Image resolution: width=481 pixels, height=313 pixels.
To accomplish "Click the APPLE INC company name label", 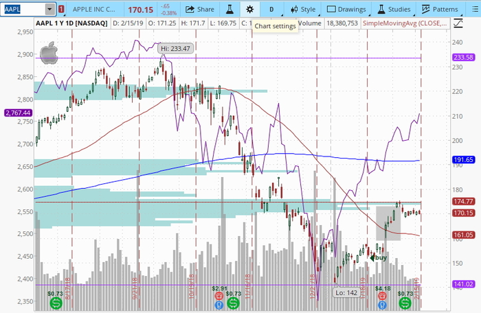I will [x=94, y=10].
